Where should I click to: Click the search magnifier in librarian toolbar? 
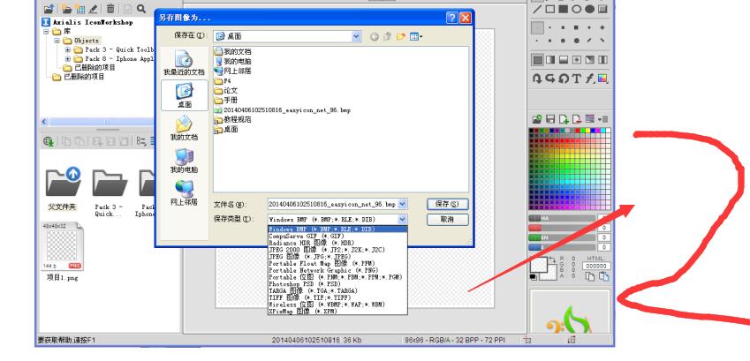click(x=141, y=9)
